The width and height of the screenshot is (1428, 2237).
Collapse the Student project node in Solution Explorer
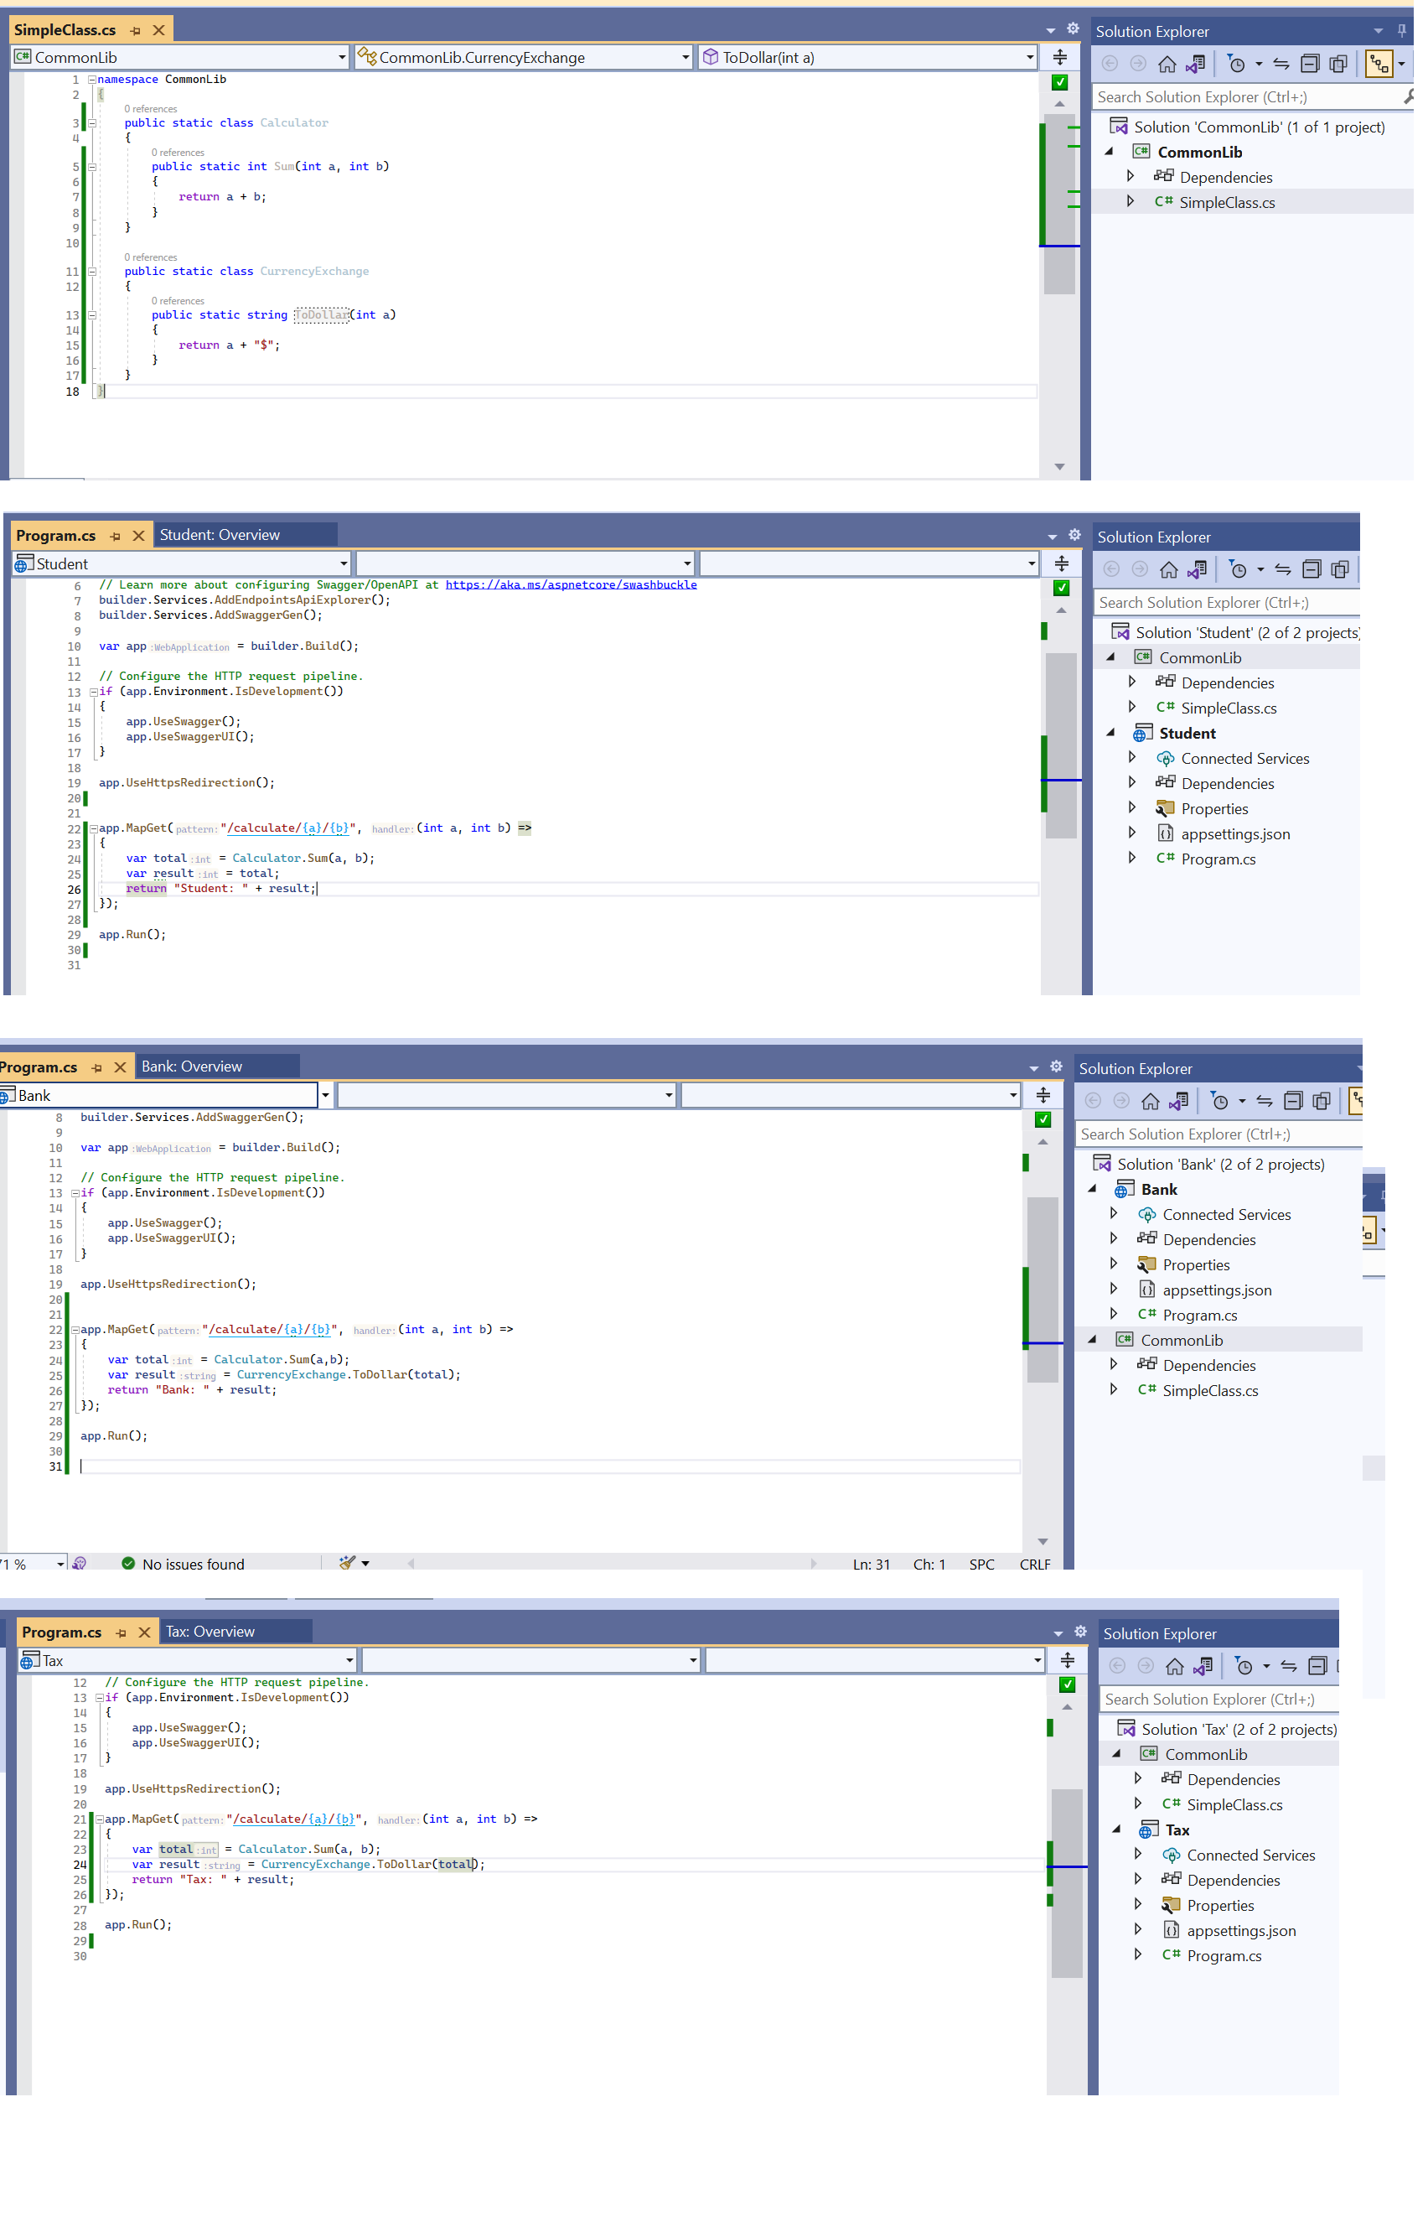(1110, 733)
